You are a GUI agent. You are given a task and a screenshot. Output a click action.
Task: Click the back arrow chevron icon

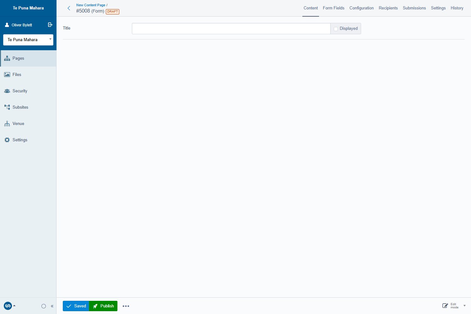pyautogui.click(x=69, y=8)
